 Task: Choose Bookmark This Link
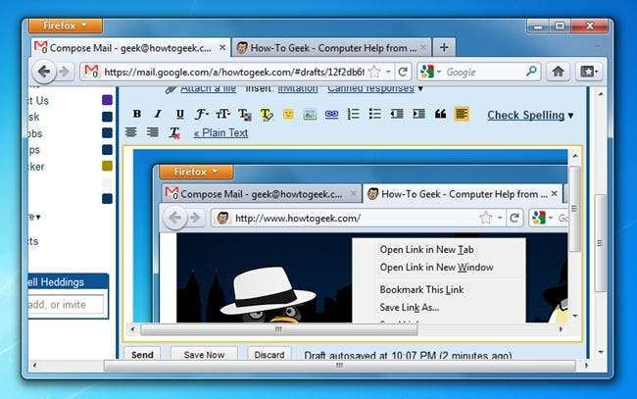point(421,290)
